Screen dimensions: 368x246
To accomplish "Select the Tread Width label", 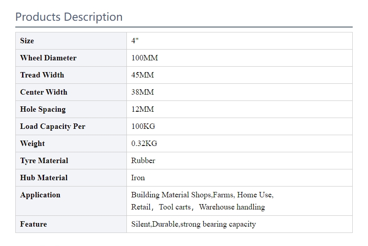I will 42,75.
